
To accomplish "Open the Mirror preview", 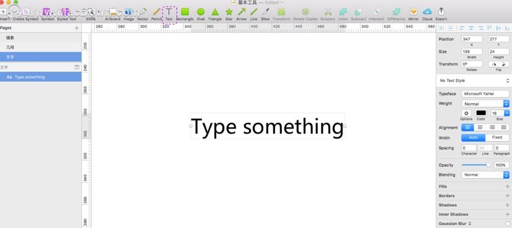I will tap(413, 14).
